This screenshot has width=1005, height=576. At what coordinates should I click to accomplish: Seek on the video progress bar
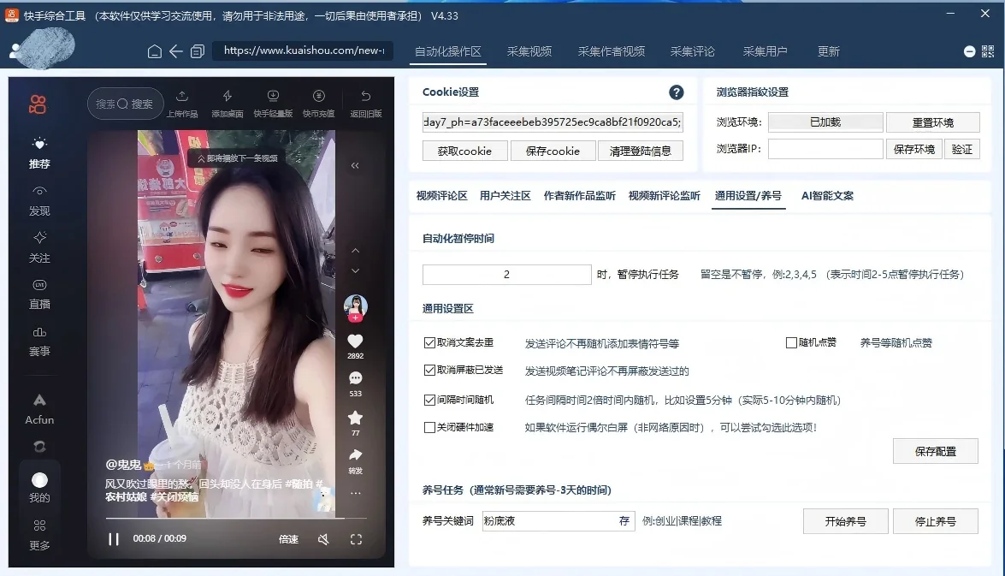pyautogui.click(x=236, y=518)
